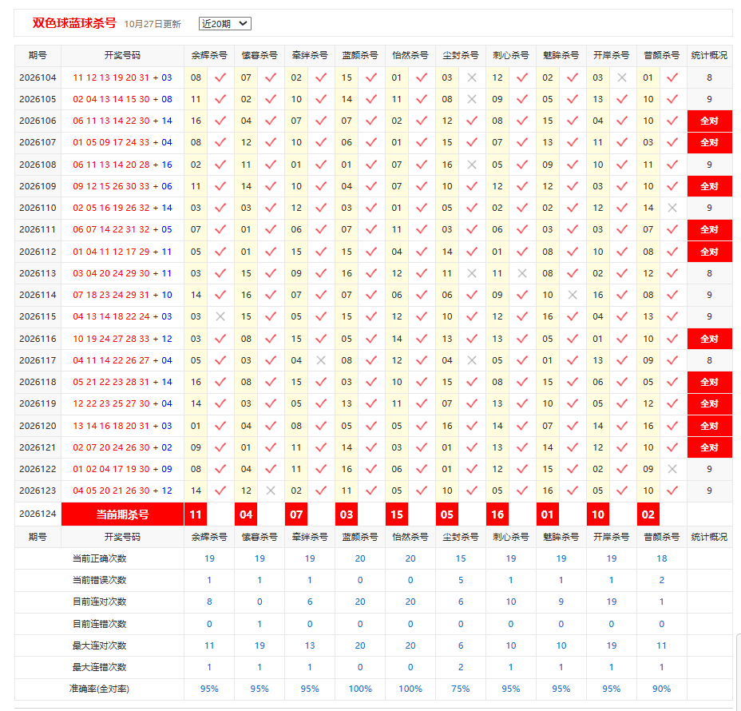Click current kill number 11 under 余辉杀号
This screenshot has height=711, width=741.
(196, 514)
